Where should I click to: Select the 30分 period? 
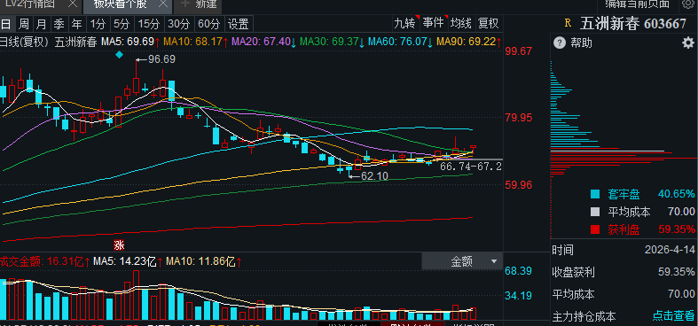(x=179, y=24)
